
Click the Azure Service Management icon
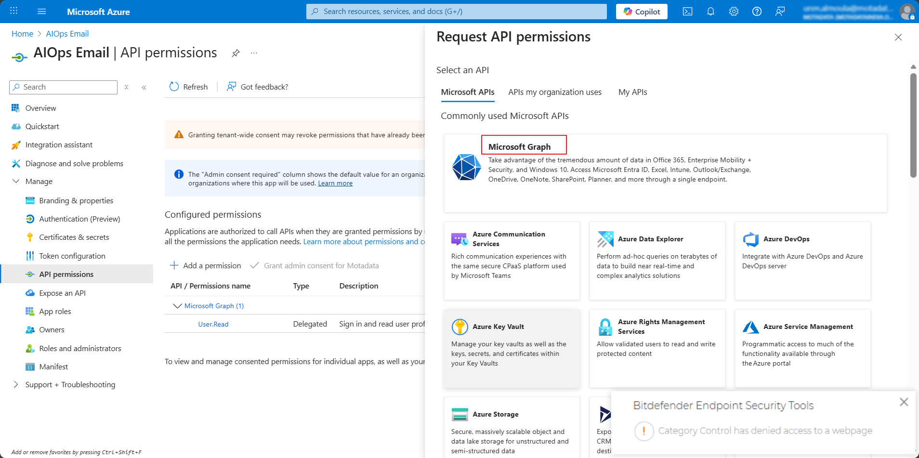point(750,327)
